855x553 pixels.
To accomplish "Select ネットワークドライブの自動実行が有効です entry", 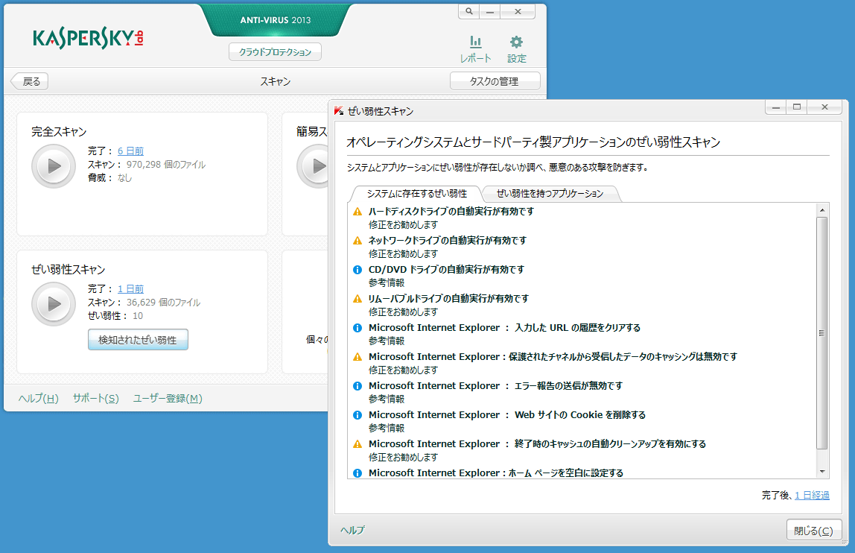I will tap(447, 240).
